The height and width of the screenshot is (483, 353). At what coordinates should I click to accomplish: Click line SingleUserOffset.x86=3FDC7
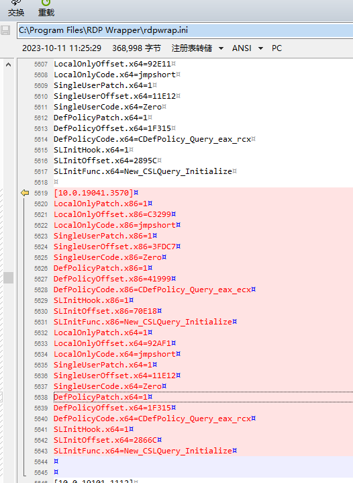pyautogui.click(x=115, y=247)
